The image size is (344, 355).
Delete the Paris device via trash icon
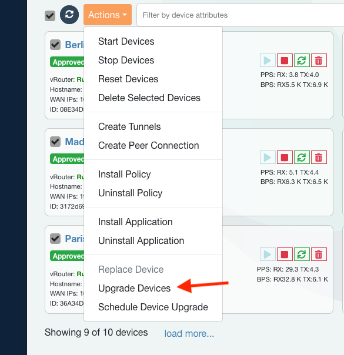(319, 254)
